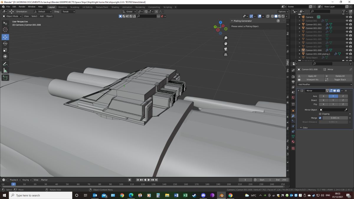Toggle camera view gizmo icon
The width and height of the screenshot is (354, 199).
[226, 49]
